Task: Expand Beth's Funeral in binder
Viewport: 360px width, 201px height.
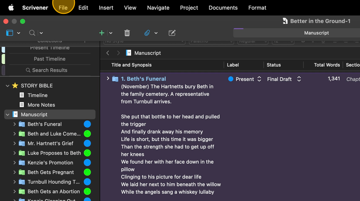Action: (14, 124)
